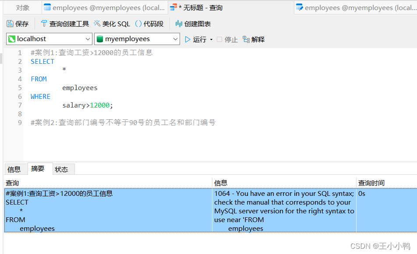The height and width of the screenshot is (254, 417).
Task: Click the localhost connection icon
Action: pos(12,39)
